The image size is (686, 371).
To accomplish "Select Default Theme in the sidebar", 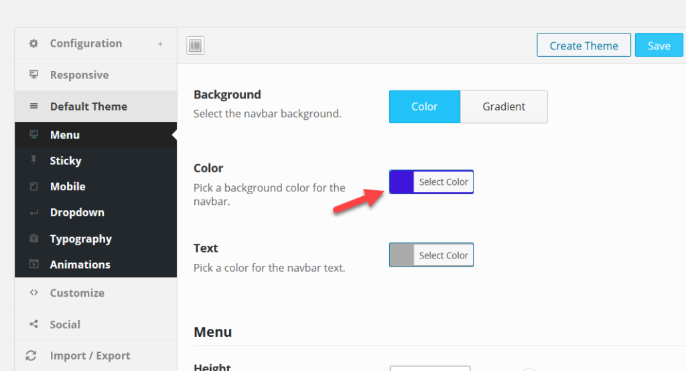I will (x=96, y=106).
